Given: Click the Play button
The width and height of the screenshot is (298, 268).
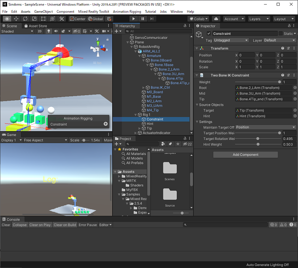Looking at the screenshot, I should tap(134, 19).
